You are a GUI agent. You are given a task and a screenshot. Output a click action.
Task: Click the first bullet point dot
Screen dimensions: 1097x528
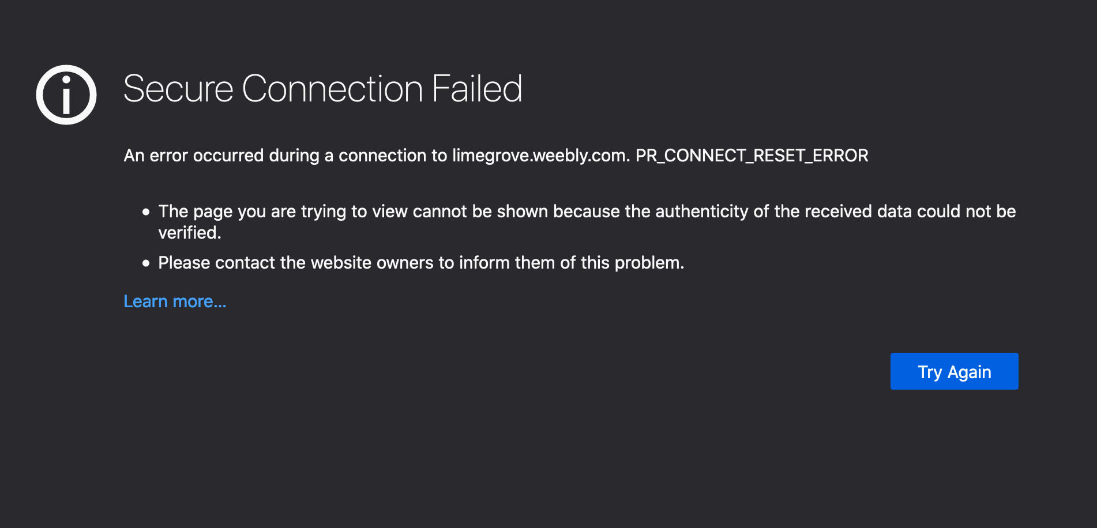click(146, 212)
